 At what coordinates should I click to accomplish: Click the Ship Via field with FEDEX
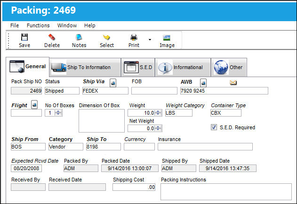[x=105, y=91]
